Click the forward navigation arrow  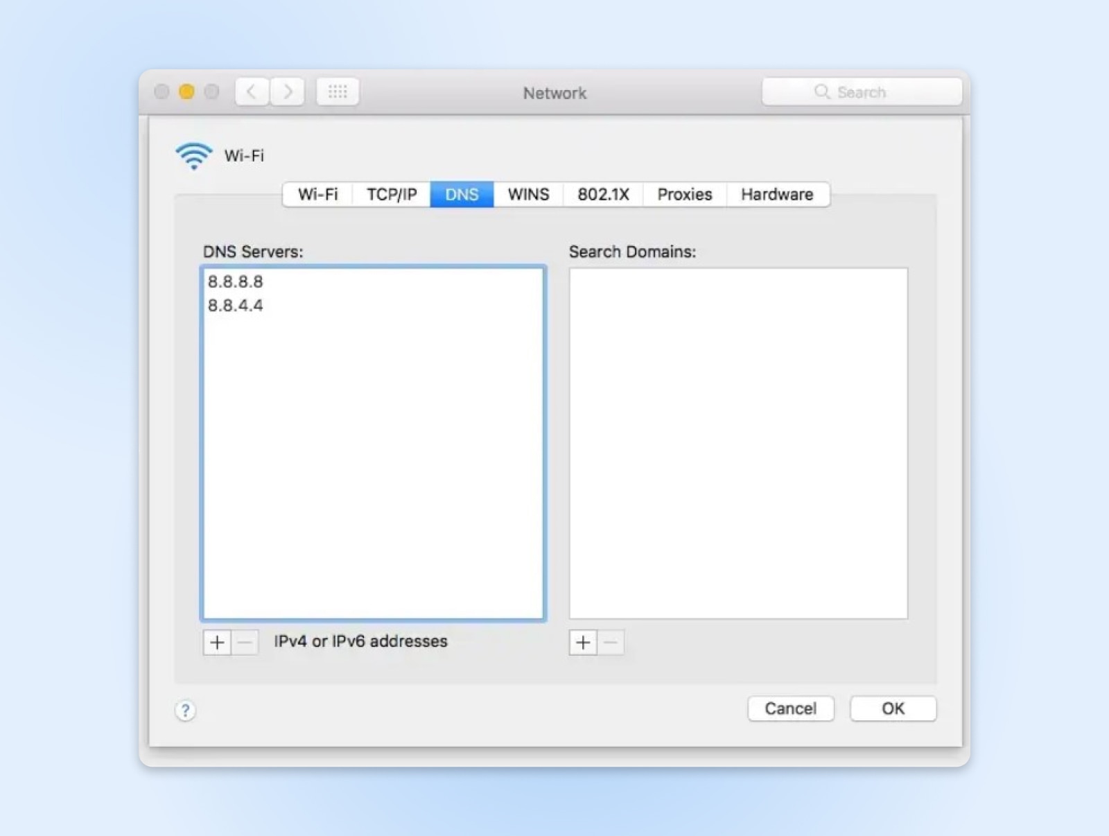pos(288,91)
